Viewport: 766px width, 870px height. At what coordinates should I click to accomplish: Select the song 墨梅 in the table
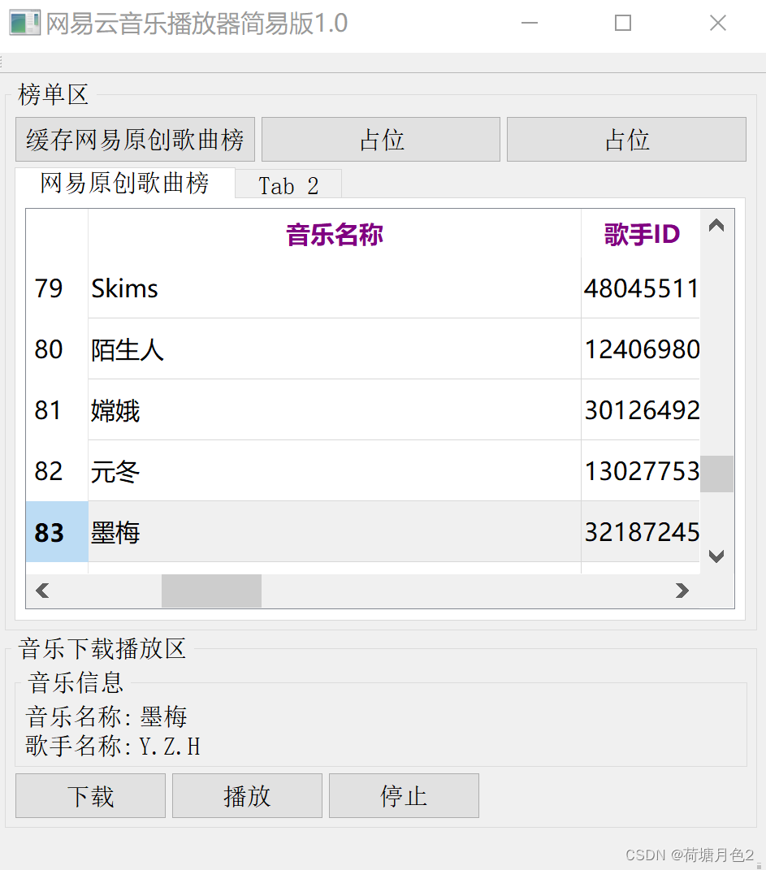click(x=335, y=532)
